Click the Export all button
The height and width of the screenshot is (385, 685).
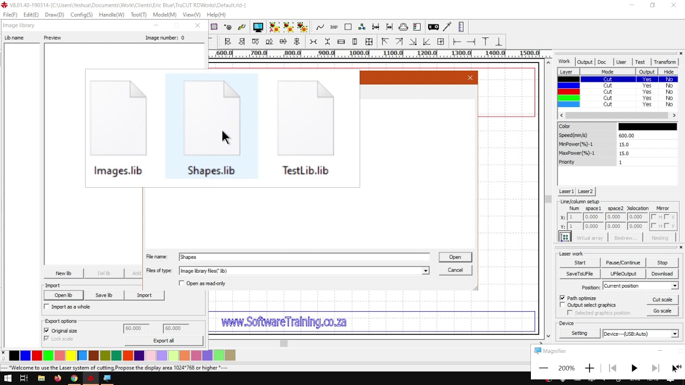click(x=164, y=341)
